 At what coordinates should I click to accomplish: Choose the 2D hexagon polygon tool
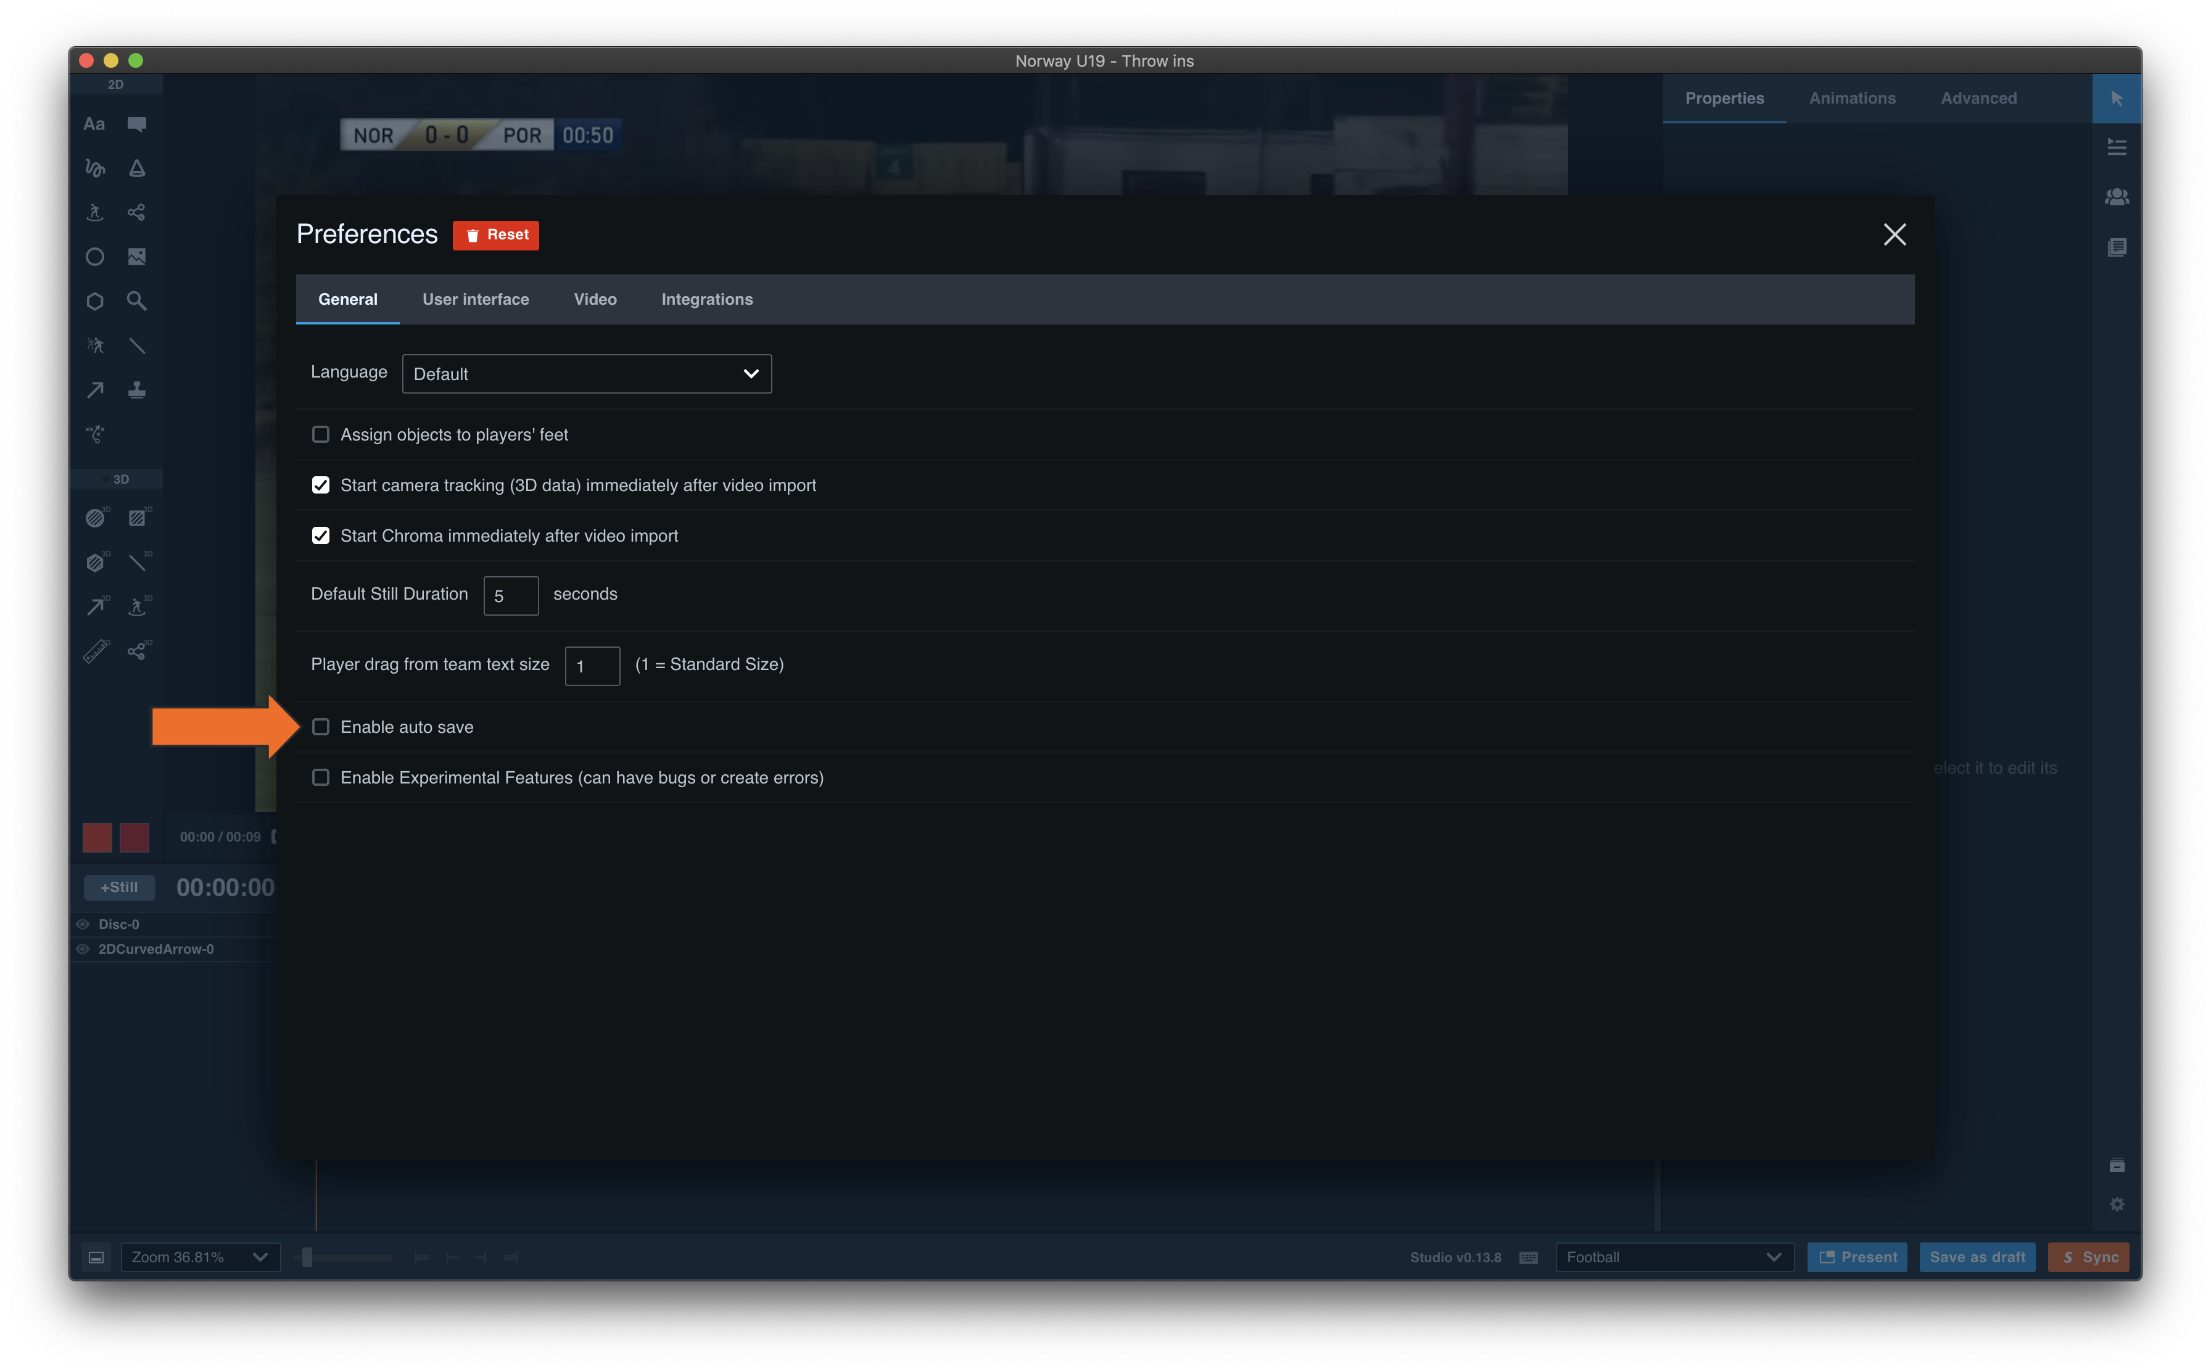(x=94, y=301)
